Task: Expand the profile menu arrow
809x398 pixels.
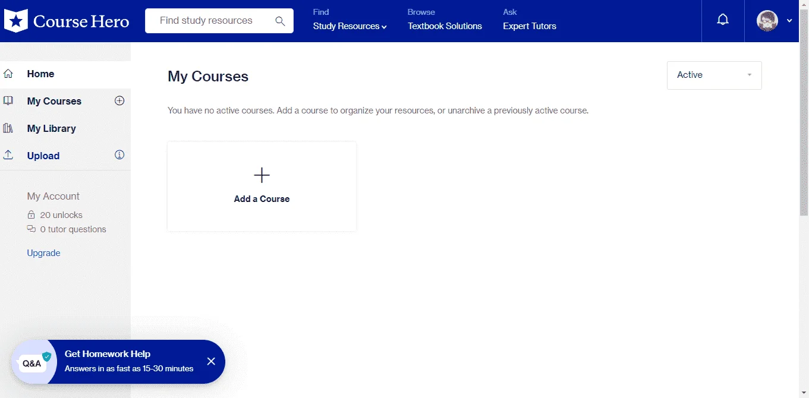Action: [789, 21]
